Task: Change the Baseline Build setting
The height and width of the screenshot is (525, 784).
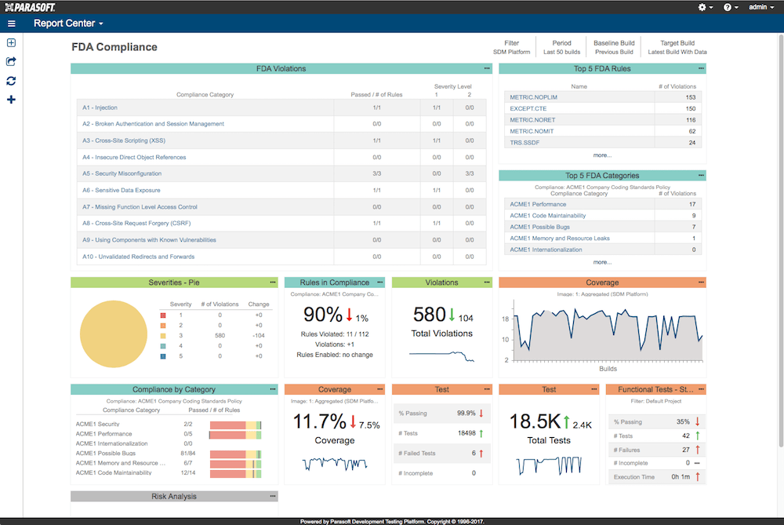Action: [614, 47]
